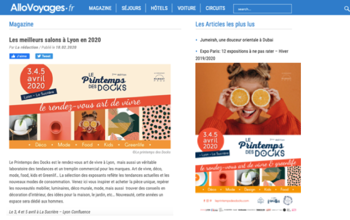Click the Printemps des Docks banner image
Viewport: 350px width, 220px height.
[90, 106]
